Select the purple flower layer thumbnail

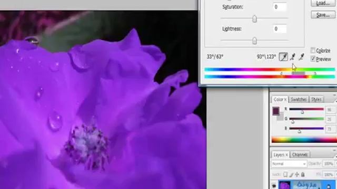pyautogui.click(x=285, y=185)
